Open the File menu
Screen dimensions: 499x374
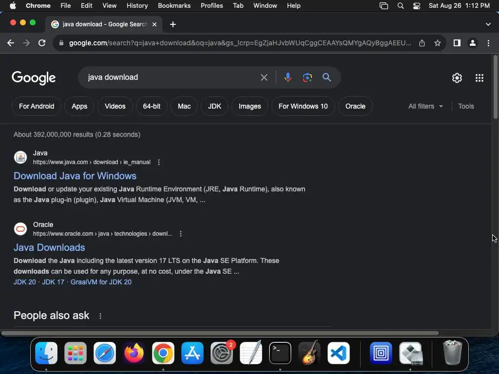[66, 6]
